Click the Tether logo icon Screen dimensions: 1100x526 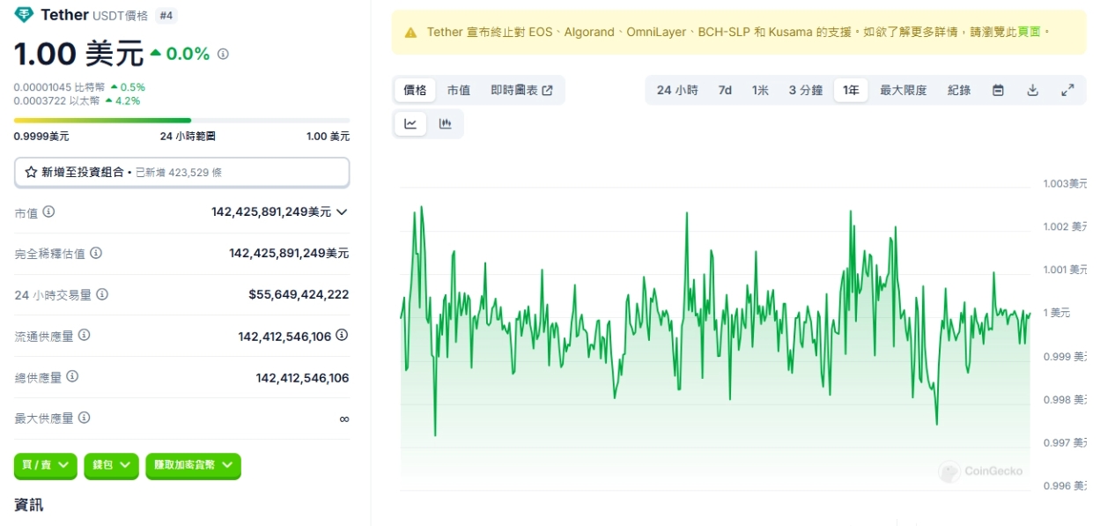pyautogui.click(x=24, y=15)
